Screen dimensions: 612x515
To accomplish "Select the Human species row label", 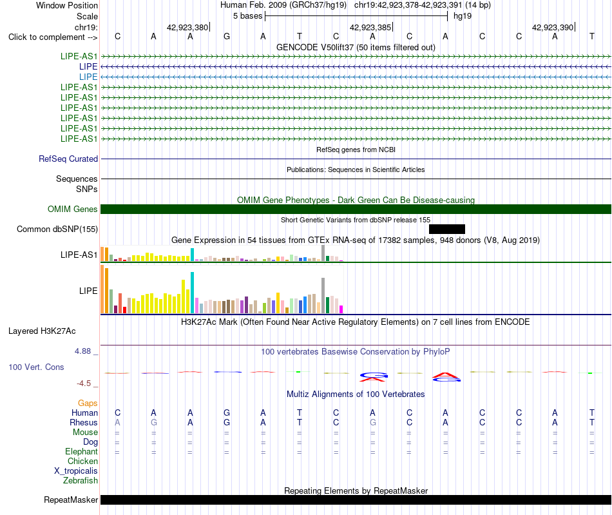I will click(x=84, y=413).
